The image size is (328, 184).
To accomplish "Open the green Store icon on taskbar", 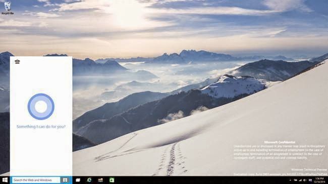I will (112, 180).
